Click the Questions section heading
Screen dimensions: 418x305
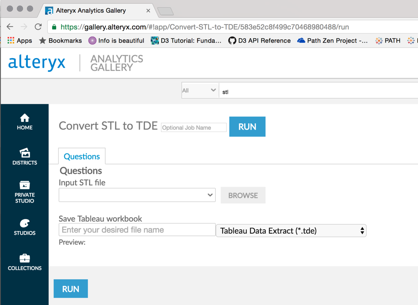pos(81,171)
